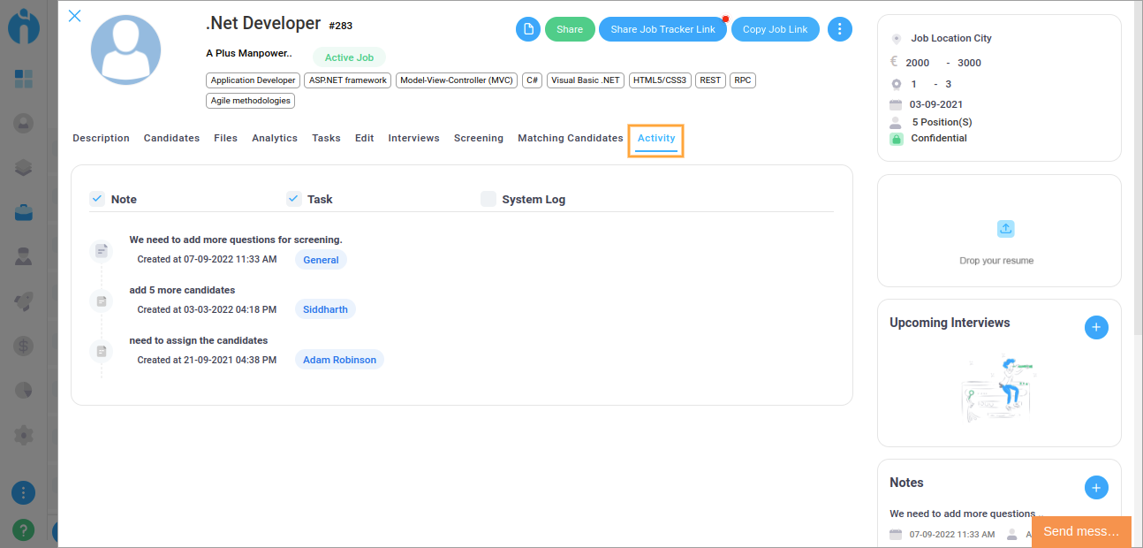Enable the System Log checkbox
Screen dimensions: 1143x548
click(488, 199)
